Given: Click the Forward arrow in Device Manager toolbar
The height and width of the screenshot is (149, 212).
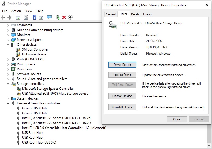Looking at the screenshot, I should click(x=9, y=17).
